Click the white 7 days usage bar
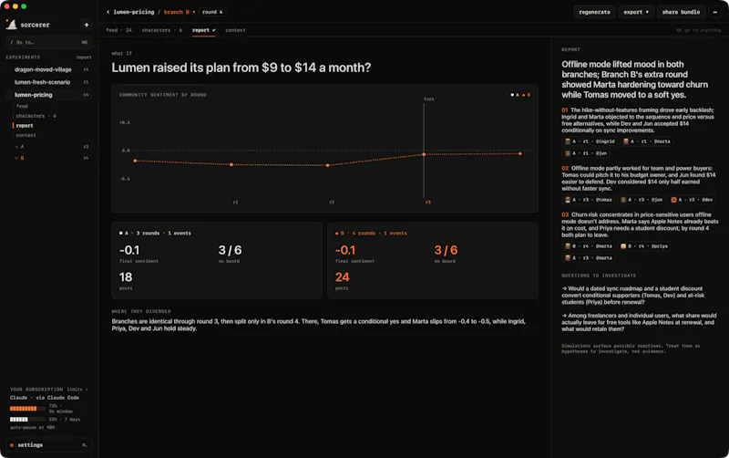The height and width of the screenshot is (458, 729). point(27,420)
